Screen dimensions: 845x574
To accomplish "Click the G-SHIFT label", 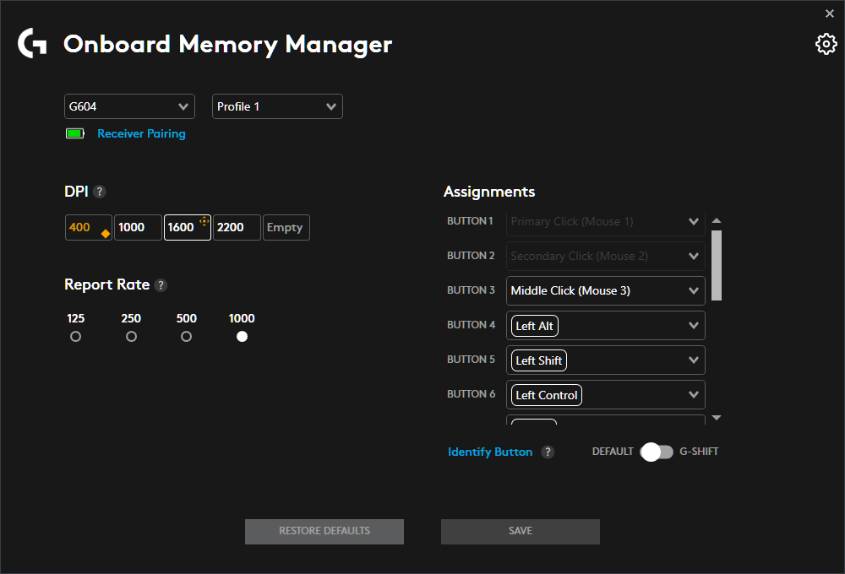I will [x=699, y=452].
